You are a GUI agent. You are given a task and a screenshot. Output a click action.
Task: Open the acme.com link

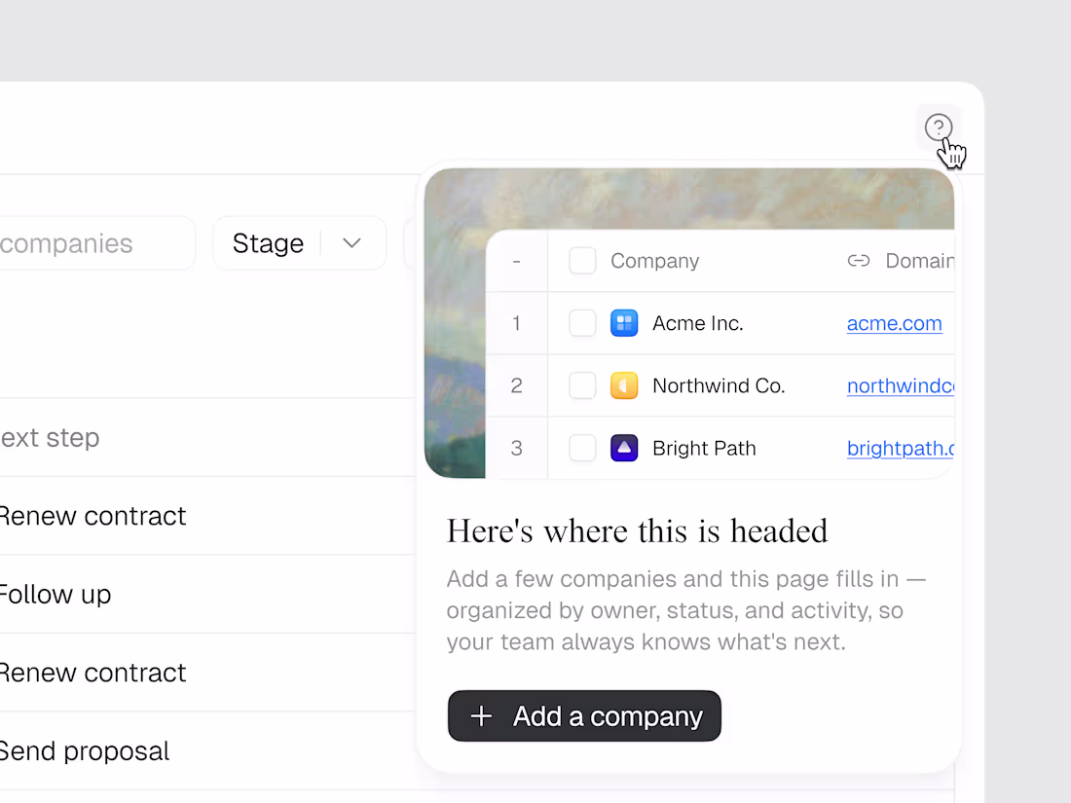(894, 323)
